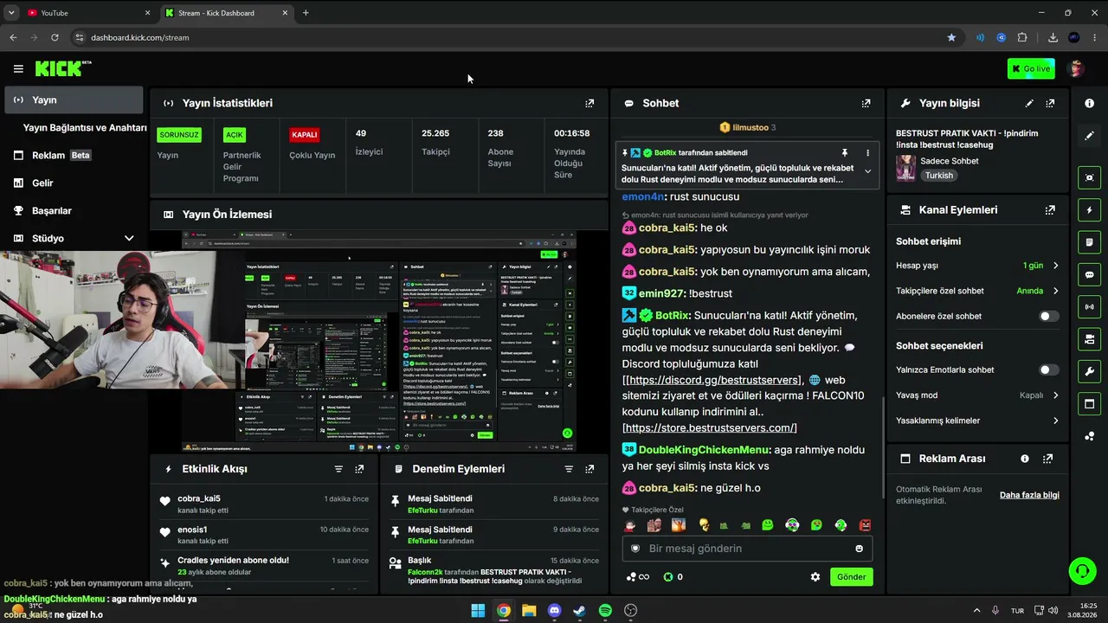This screenshot has height=623, width=1108.
Task: Select the Turkish language tag
Action: tap(938, 176)
